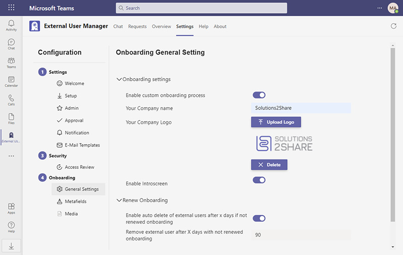Open the MA profile avatar
This screenshot has height=255, width=403.
click(x=393, y=8)
